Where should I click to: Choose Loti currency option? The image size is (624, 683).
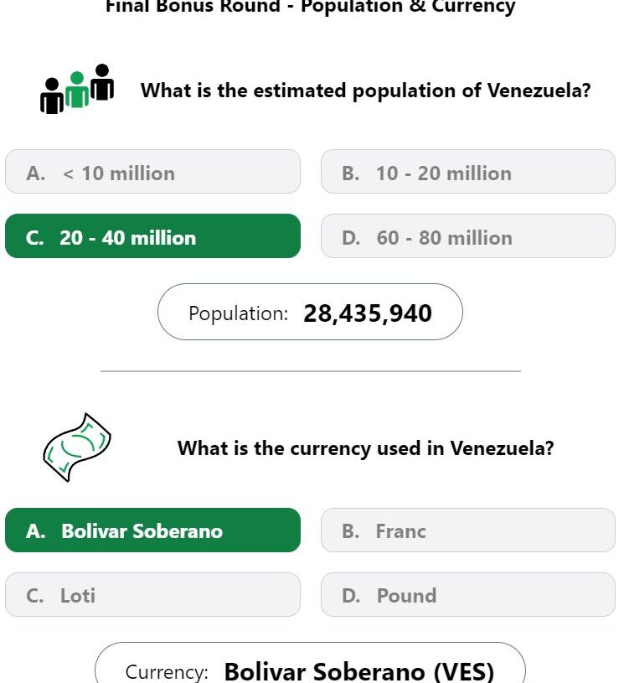click(152, 594)
